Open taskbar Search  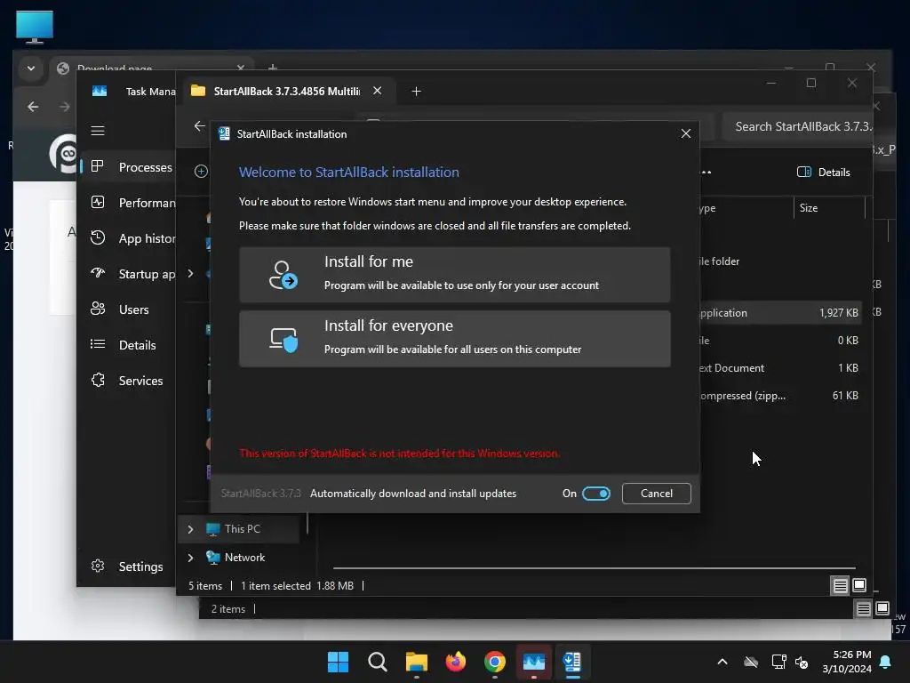coord(377,662)
